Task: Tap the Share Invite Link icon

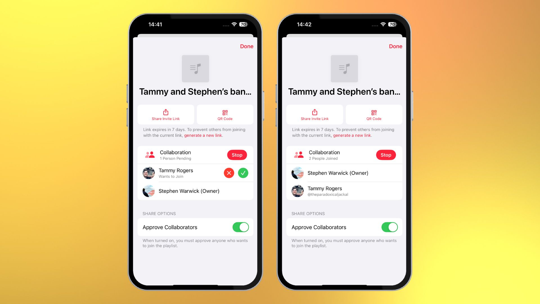Action: pyautogui.click(x=166, y=113)
